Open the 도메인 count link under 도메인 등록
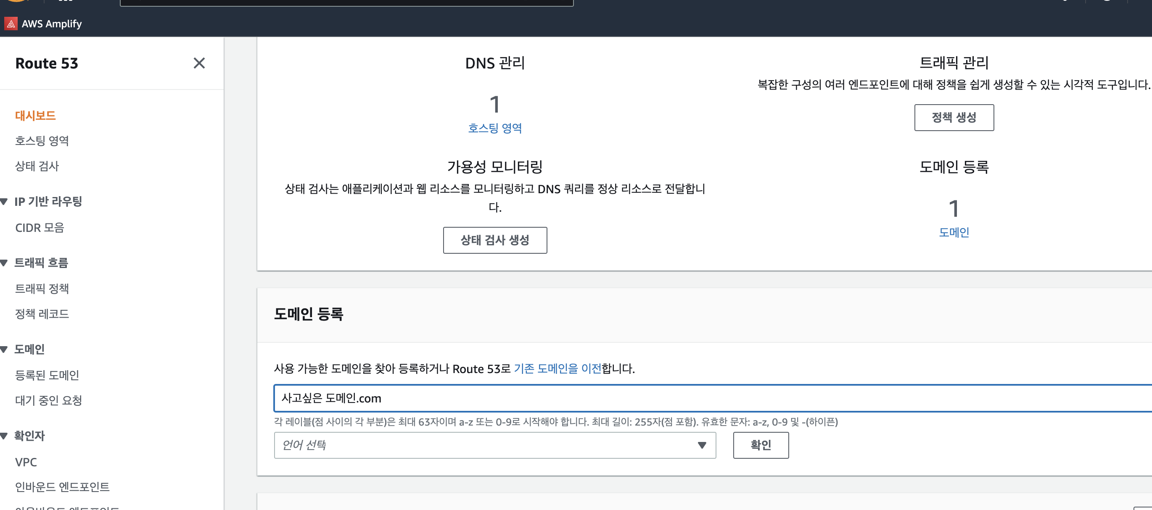This screenshot has width=1152, height=510. pos(954,232)
